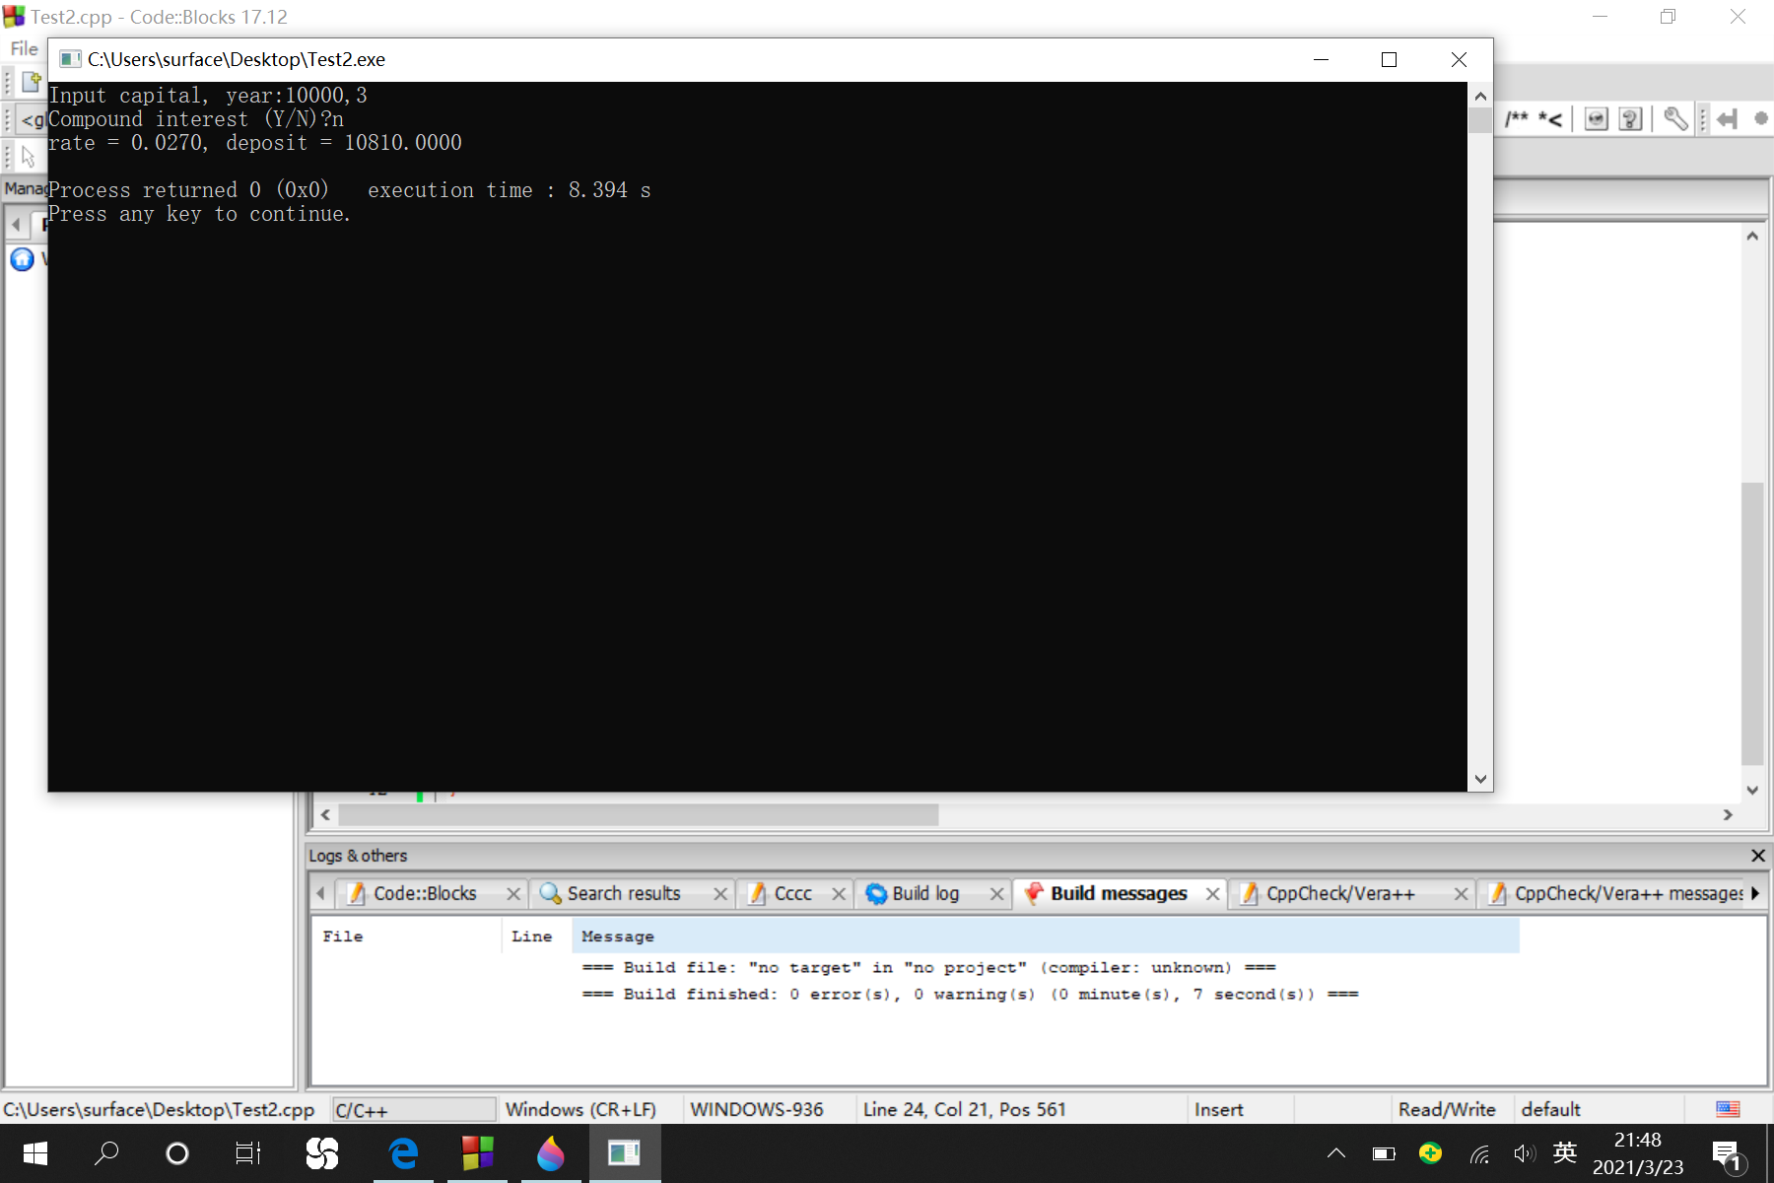Open Cortana circle icon on taskbar
The height and width of the screenshot is (1183, 1774).
pos(177,1153)
